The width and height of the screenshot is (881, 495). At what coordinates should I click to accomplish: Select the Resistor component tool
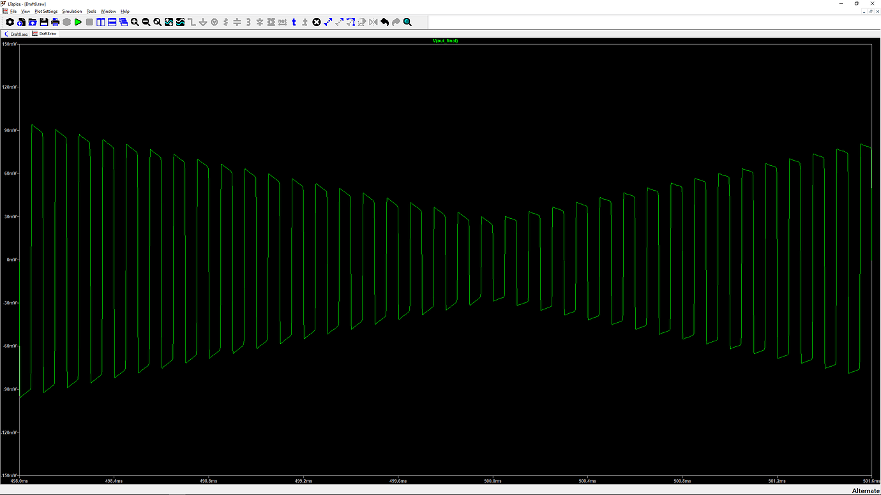tap(225, 22)
